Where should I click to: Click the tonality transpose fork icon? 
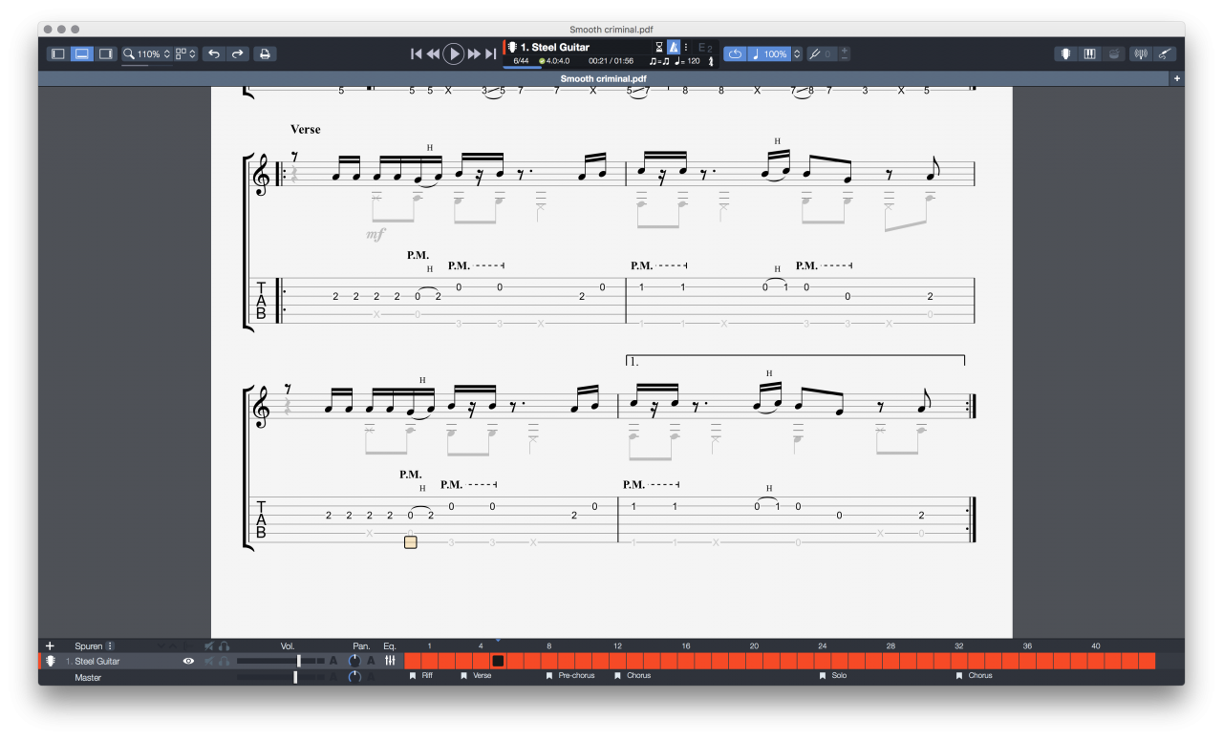click(x=814, y=54)
